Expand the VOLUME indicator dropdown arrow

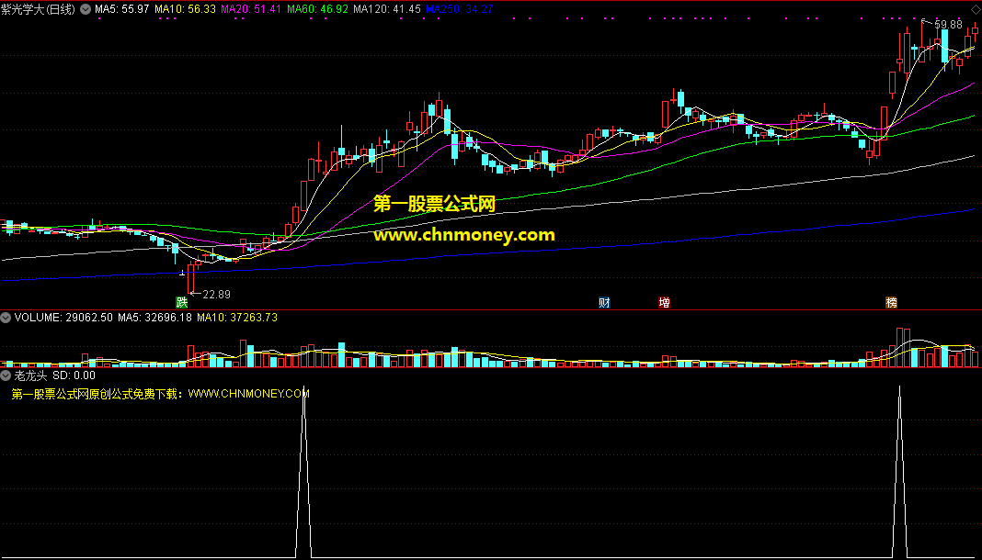click(6, 318)
